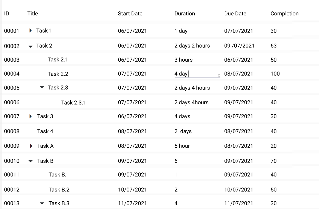Collapse Task B subtask list
This screenshot has width=319, height=209.
click(30, 161)
